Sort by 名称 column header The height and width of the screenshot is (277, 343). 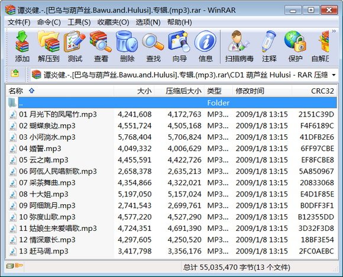point(60,91)
